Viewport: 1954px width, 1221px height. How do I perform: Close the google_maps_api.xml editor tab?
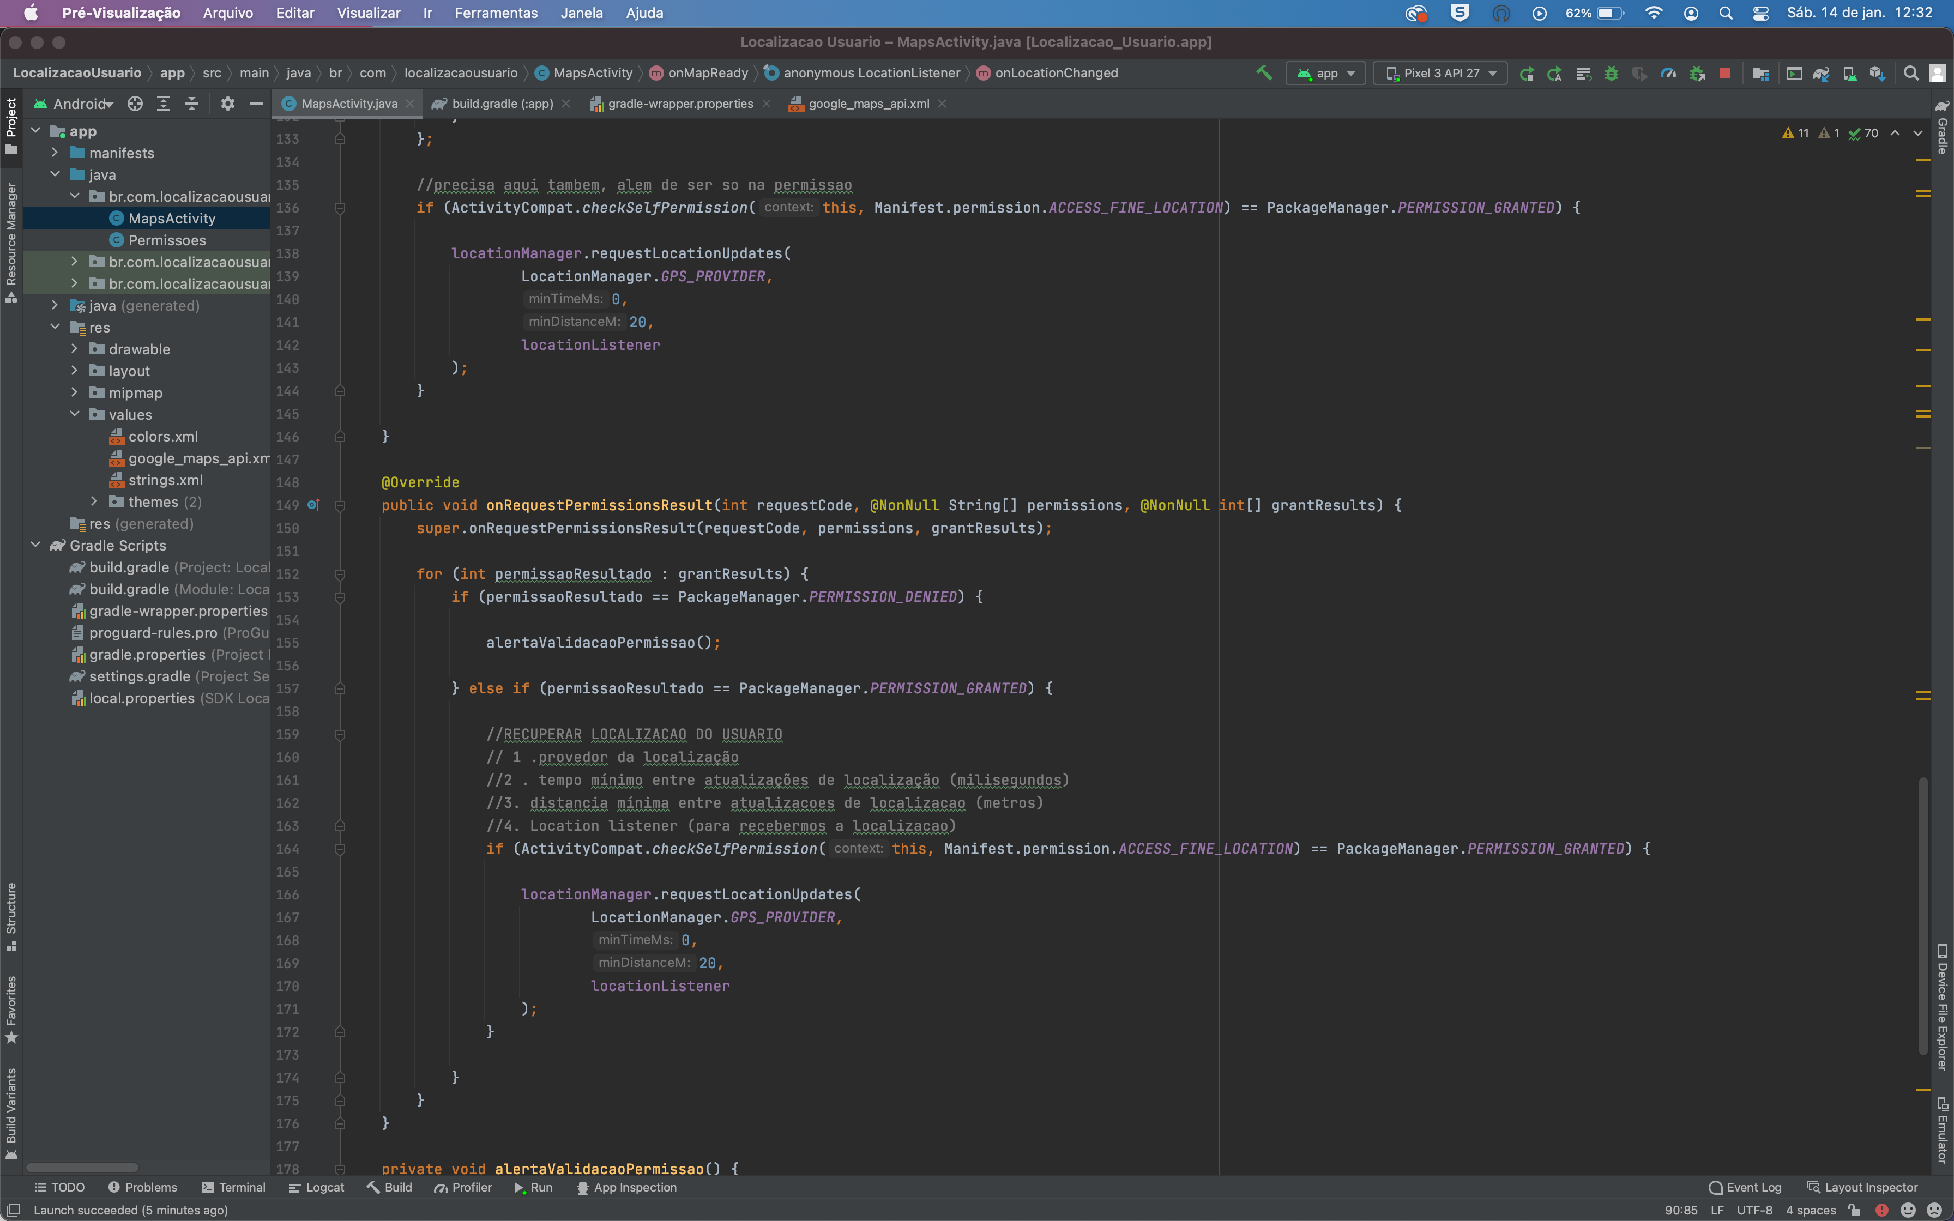(x=942, y=104)
